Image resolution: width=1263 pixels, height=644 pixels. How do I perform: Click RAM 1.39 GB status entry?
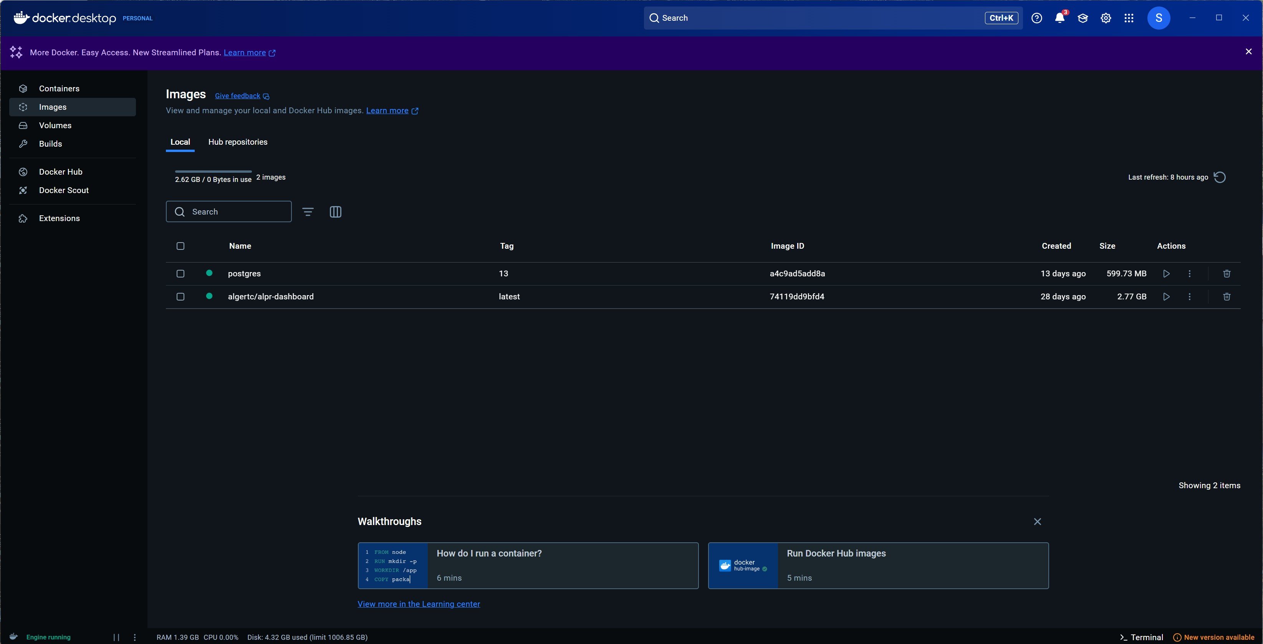[177, 637]
